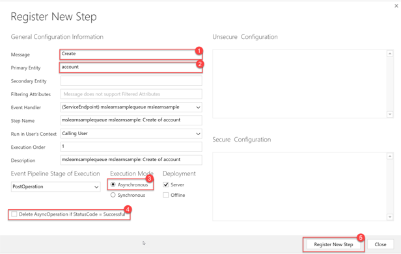
Task: Click the Primary Entity field containing account
Action: tap(131, 68)
